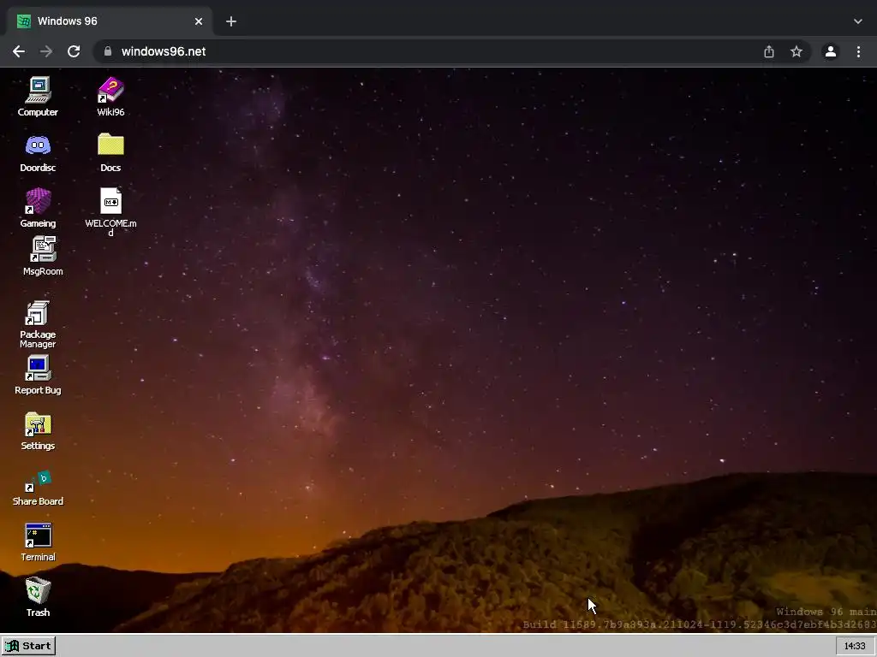Reload the windows96.net page
Viewport: 877px width, 657px height.
[x=74, y=51]
